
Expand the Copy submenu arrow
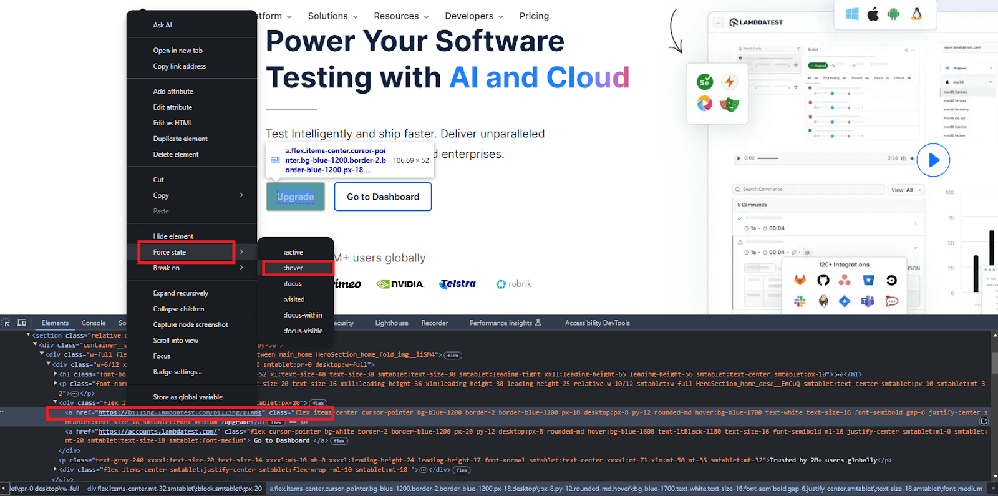coord(241,195)
